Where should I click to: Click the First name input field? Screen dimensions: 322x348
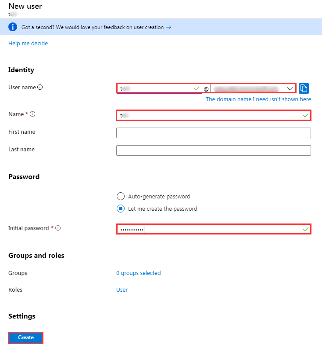[x=213, y=133]
